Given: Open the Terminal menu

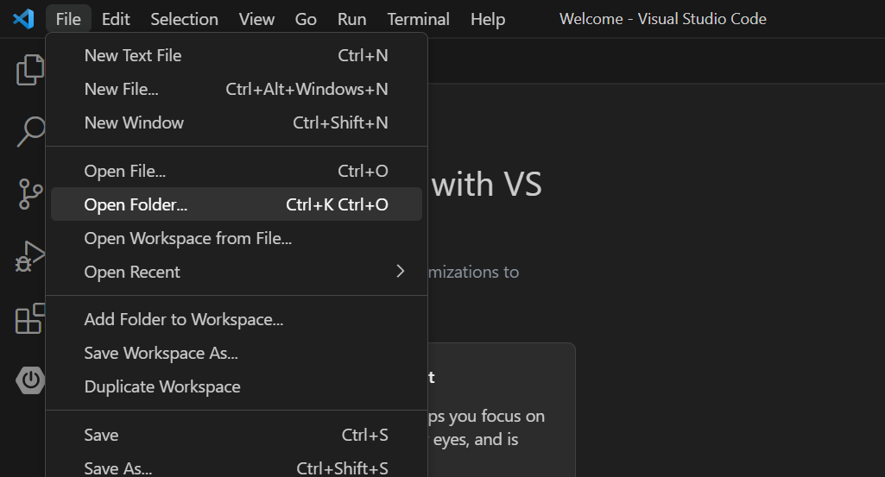Looking at the screenshot, I should tap(418, 19).
